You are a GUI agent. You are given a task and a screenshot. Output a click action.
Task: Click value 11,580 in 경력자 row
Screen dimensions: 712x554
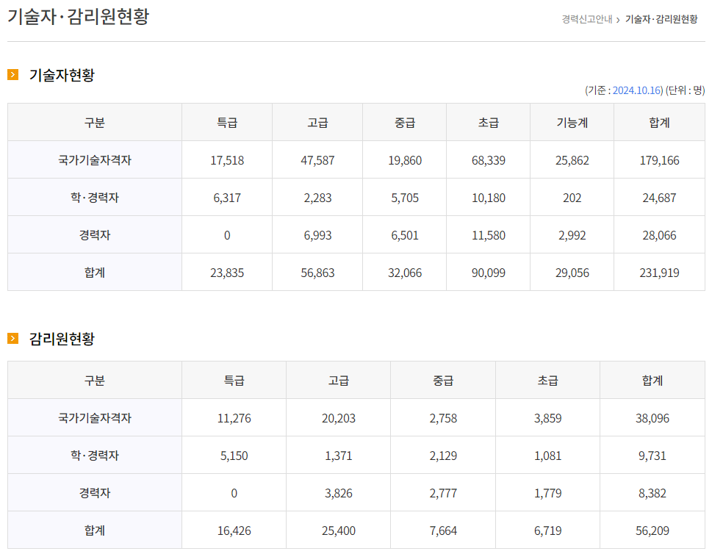pyautogui.click(x=489, y=235)
